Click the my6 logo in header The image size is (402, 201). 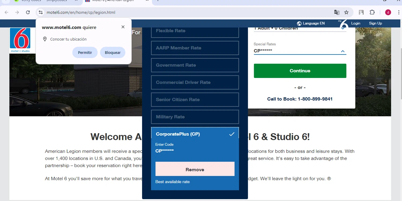tap(343, 24)
